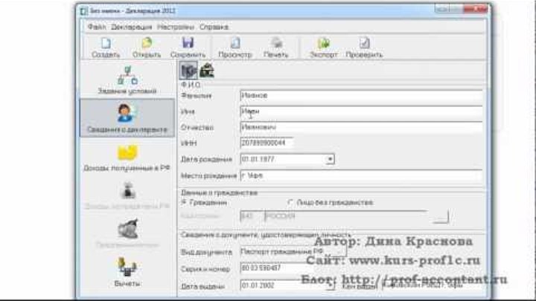Click the Место рождения input field
The height and width of the screenshot is (301, 536).
click(361, 175)
